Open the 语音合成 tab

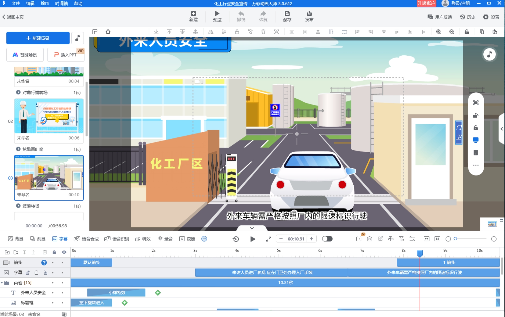[86, 239]
